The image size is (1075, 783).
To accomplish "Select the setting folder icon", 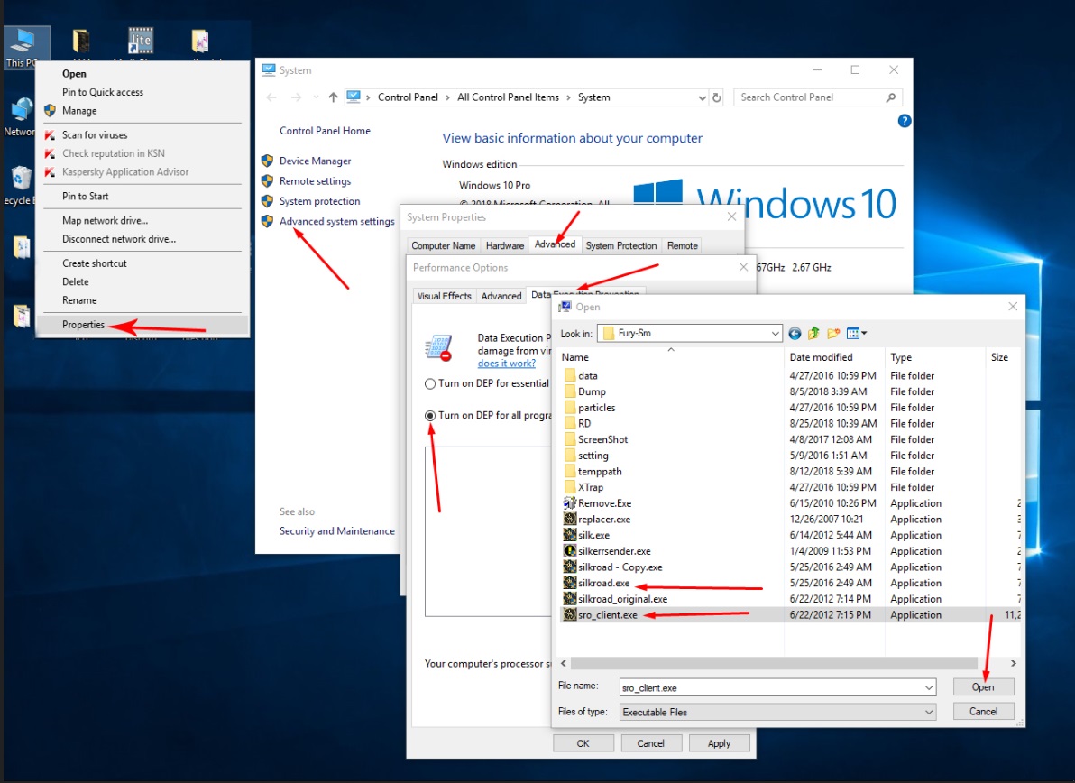I will coord(569,456).
